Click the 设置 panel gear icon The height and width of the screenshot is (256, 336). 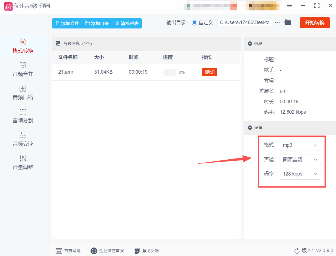pyautogui.click(x=250, y=128)
